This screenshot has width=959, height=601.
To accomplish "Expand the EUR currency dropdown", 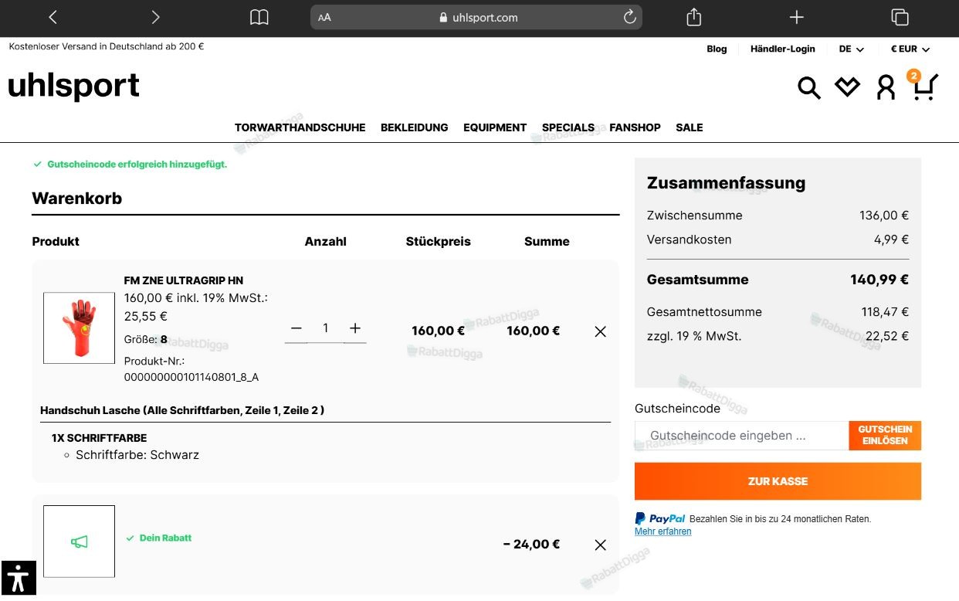I will coord(910,49).
